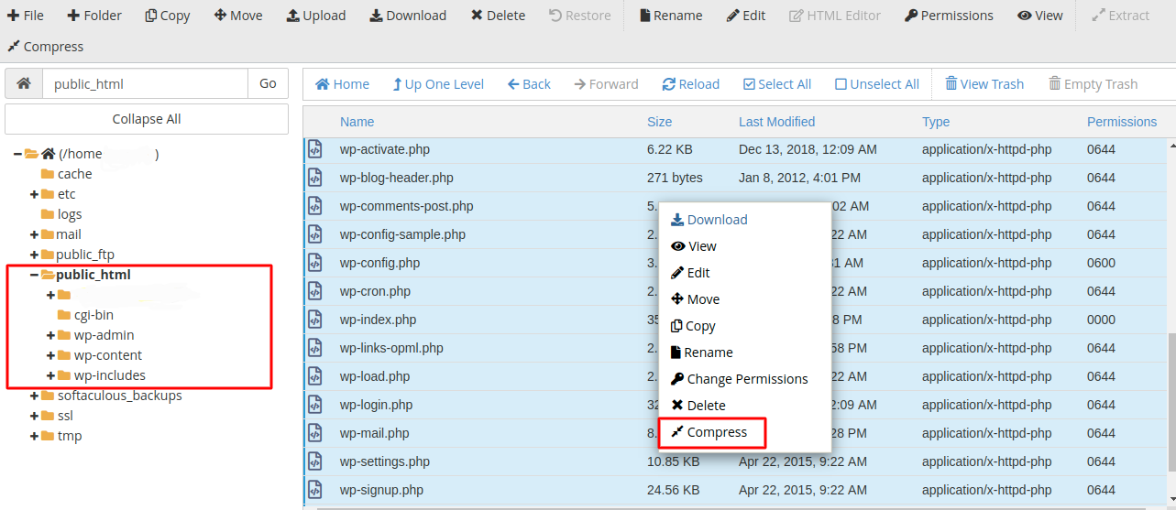Click Unselect All
This screenshot has width=1176, height=510.
pyautogui.click(x=877, y=84)
